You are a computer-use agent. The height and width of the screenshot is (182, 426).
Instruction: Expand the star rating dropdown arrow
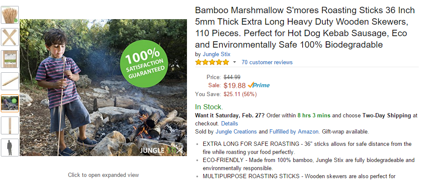[234, 63]
